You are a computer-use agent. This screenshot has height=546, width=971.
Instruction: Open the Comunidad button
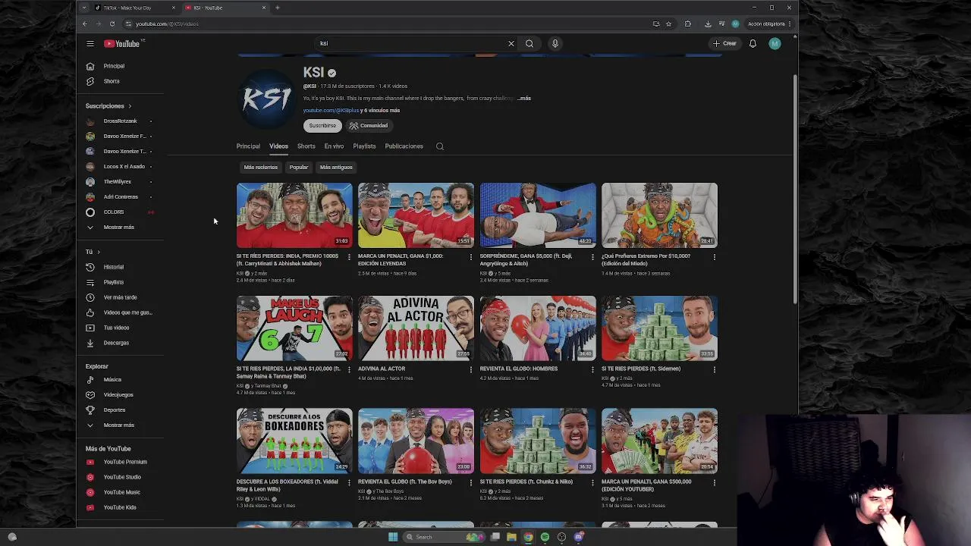click(369, 126)
